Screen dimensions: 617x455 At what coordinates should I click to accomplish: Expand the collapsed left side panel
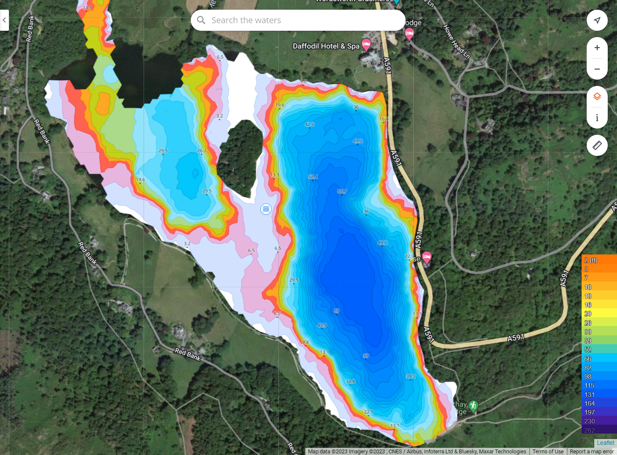4,20
